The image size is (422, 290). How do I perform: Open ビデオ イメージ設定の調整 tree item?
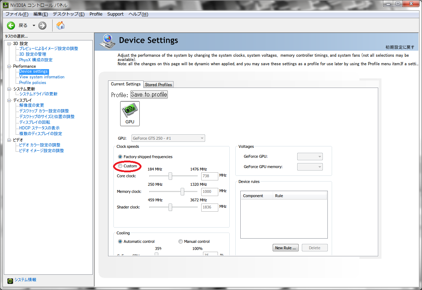click(x=42, y=151)
